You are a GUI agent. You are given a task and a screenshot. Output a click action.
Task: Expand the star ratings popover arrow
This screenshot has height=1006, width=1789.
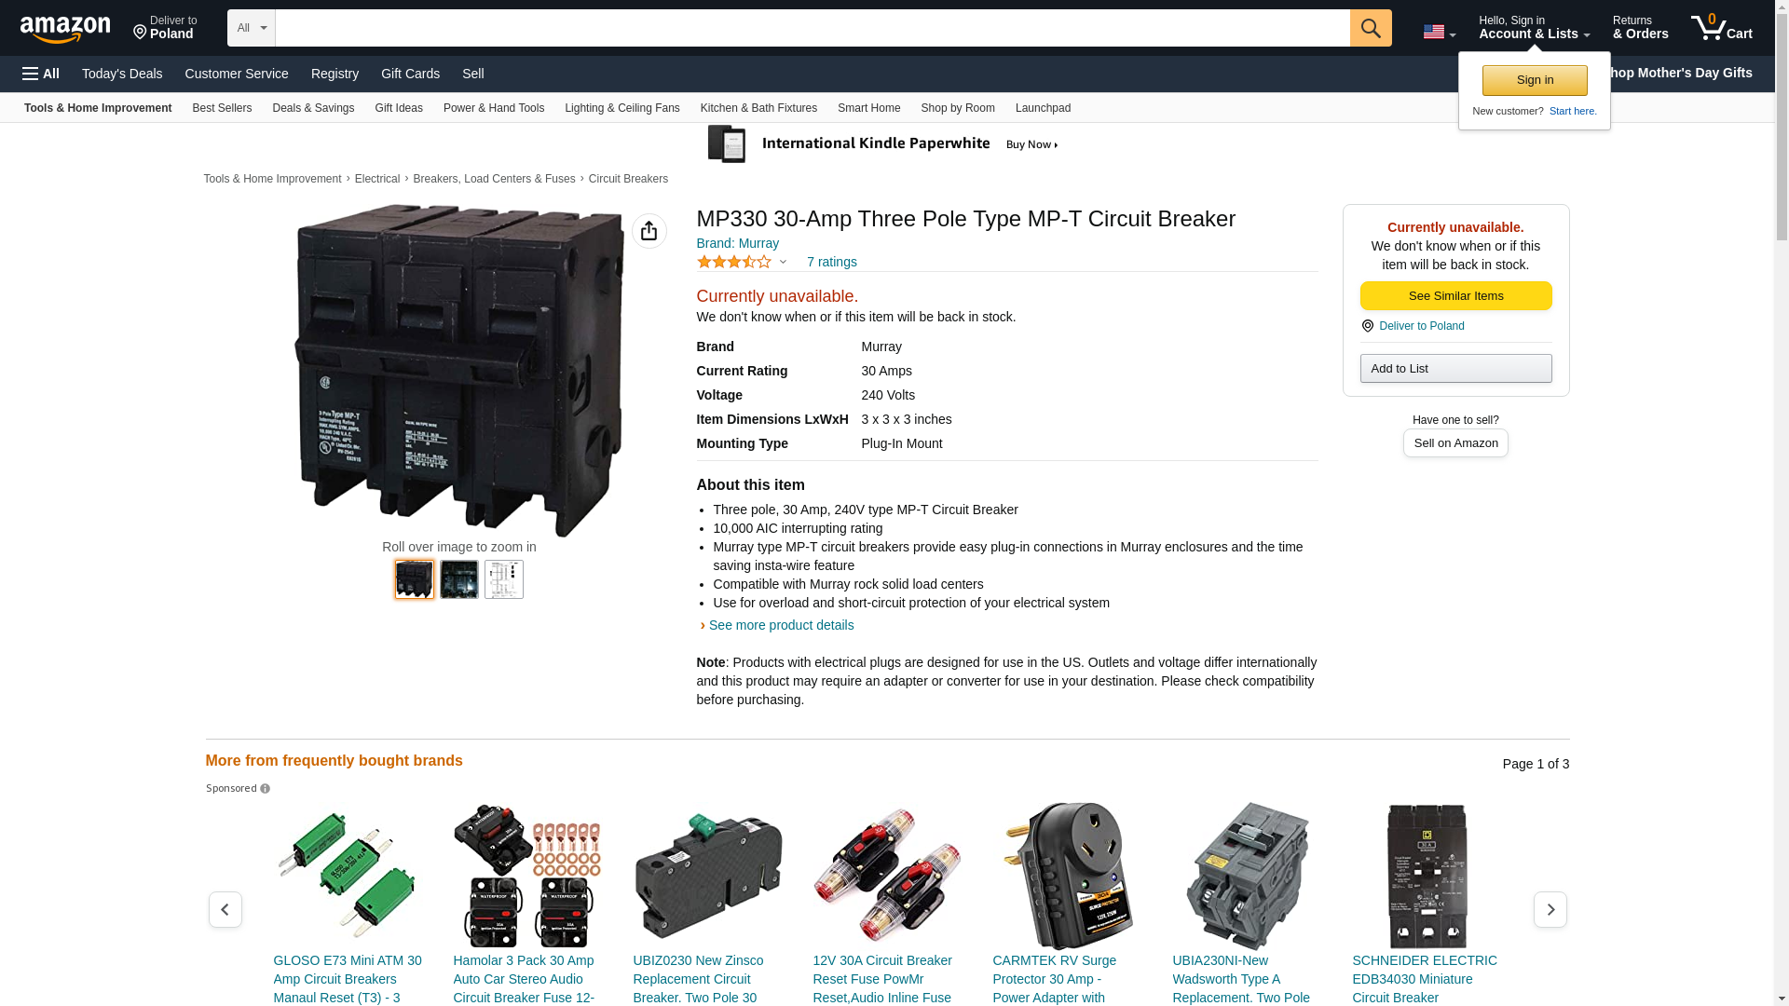point(783,262)
